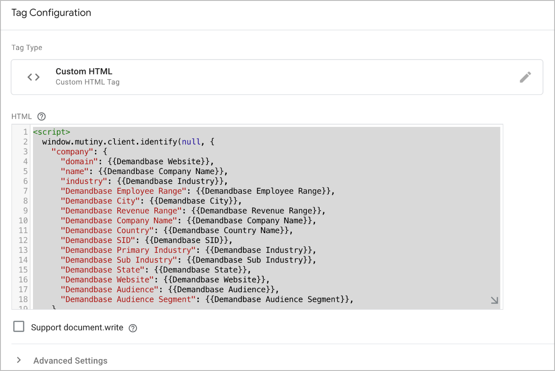Open the help icon next to HTML label
This screenshot has height=371, width=555.
coord(42,116)
